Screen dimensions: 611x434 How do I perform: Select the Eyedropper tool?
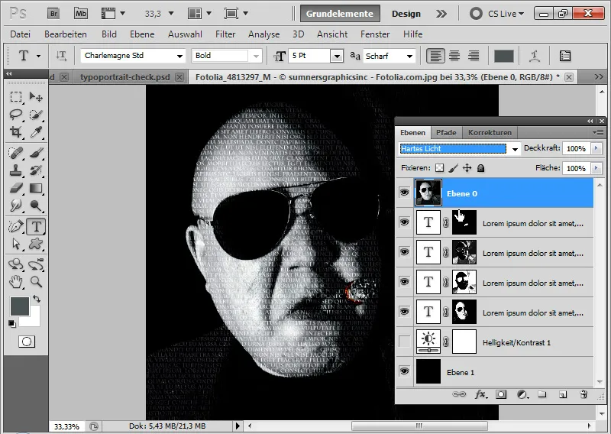click(36, 132)
